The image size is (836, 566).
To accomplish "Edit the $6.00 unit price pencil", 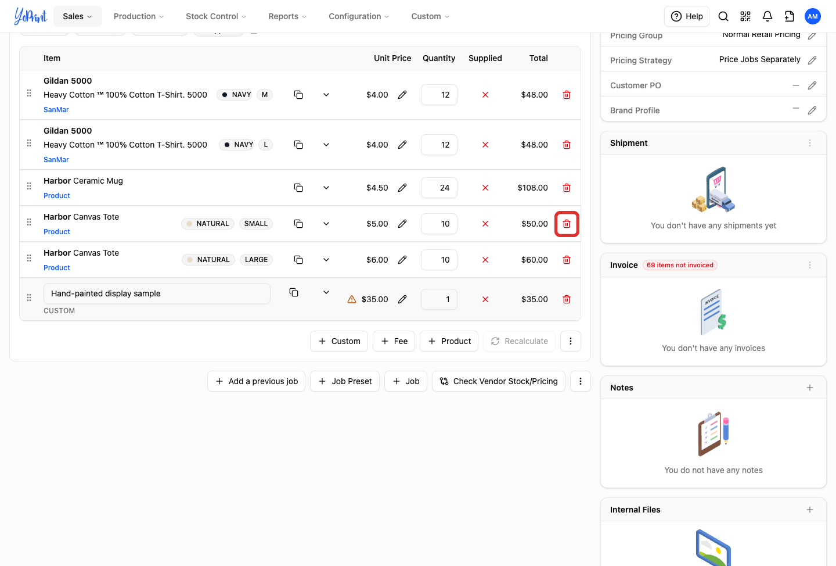I will click(402, 260).
